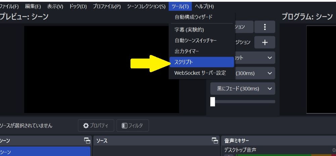The height and width of the screenshot is (156, 336).
Task: Open the 編集(E) menu
Action: click(33, 6)
